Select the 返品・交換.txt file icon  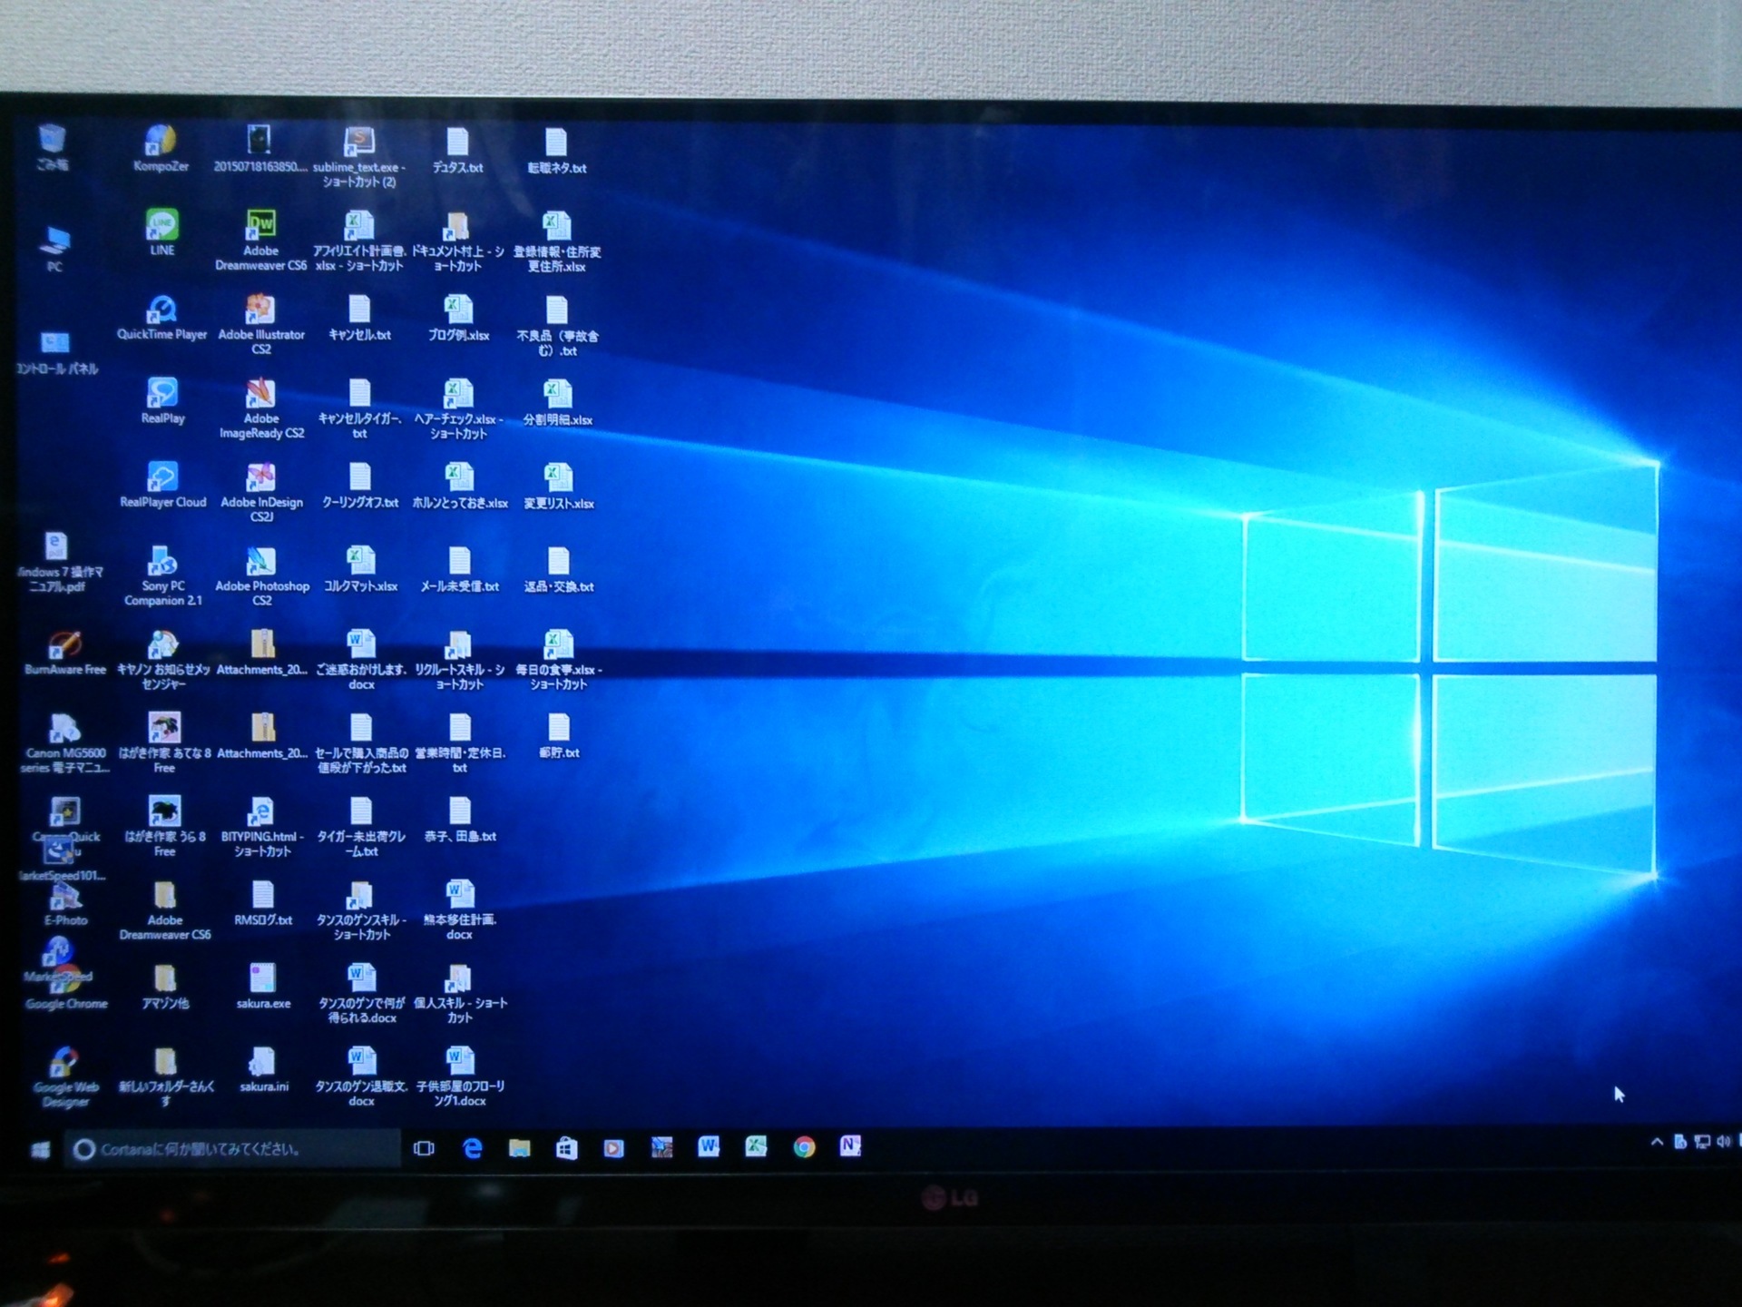point(558,570)
